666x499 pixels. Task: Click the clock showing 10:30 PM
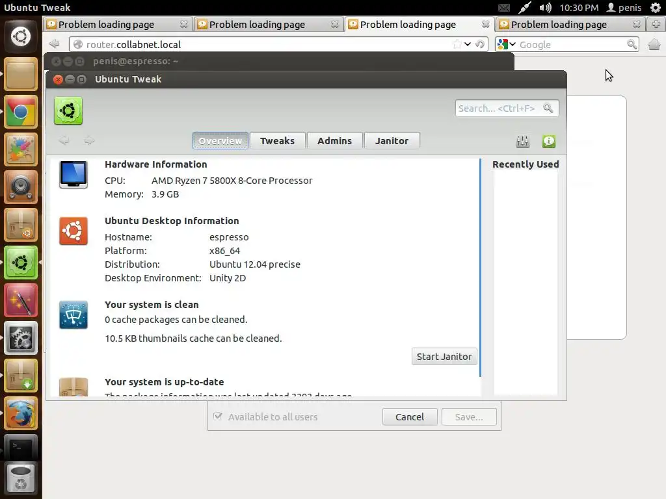[579, 8]
